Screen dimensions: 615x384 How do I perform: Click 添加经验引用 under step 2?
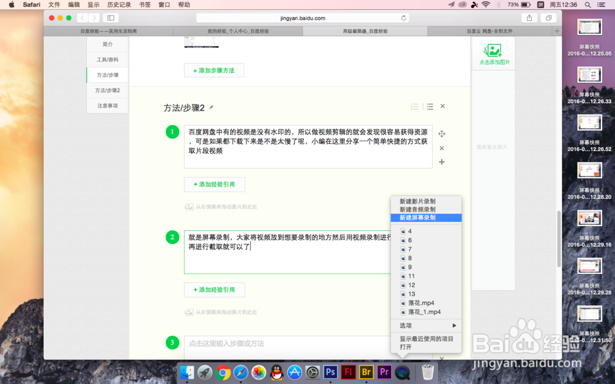214,289
